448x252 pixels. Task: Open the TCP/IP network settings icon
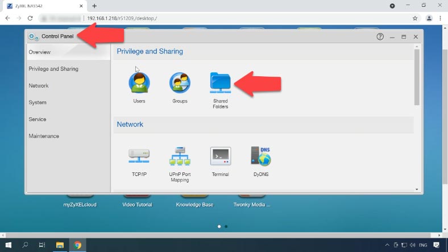point(139,156)
